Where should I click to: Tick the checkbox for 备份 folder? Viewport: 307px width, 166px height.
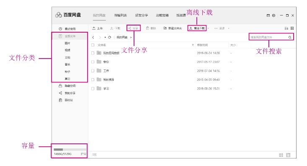pos(93,62)
